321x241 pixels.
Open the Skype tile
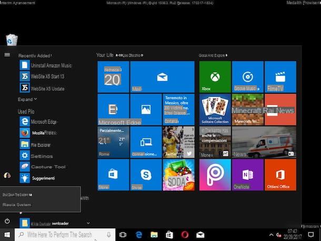click(146, 175)
